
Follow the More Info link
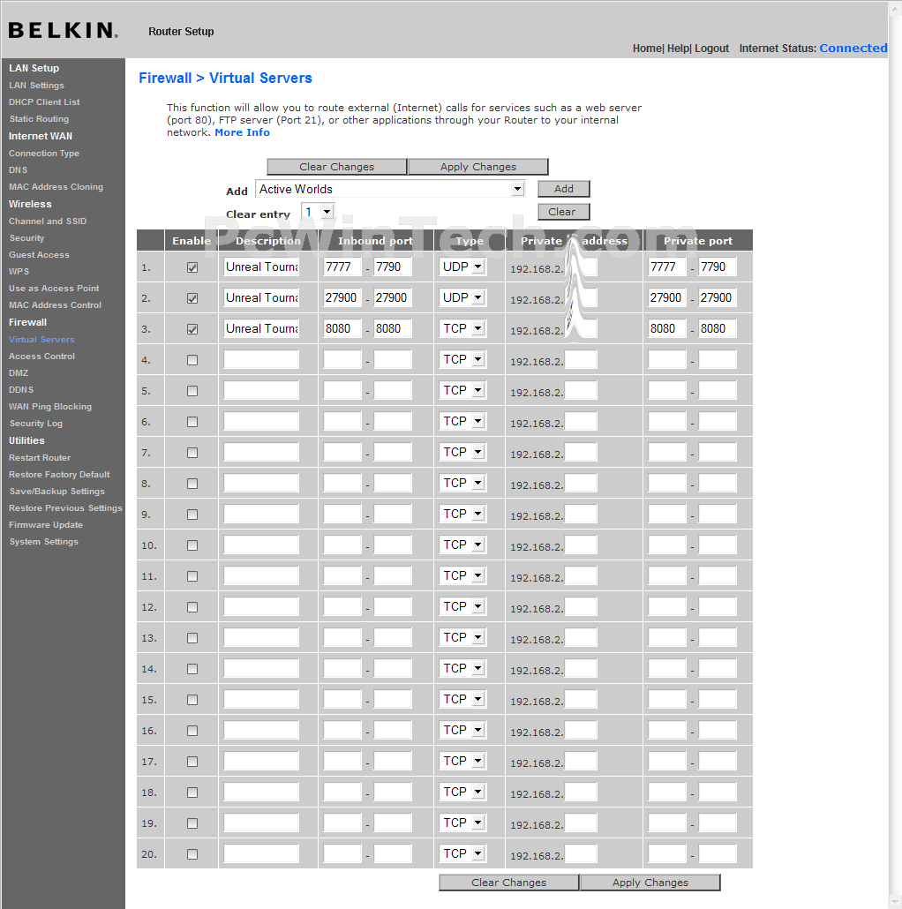[x=243, y=132]
